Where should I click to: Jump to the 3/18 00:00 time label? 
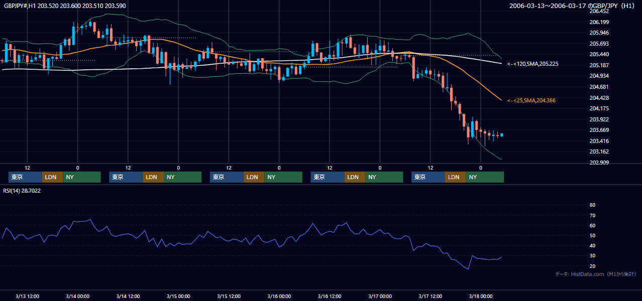481,296
